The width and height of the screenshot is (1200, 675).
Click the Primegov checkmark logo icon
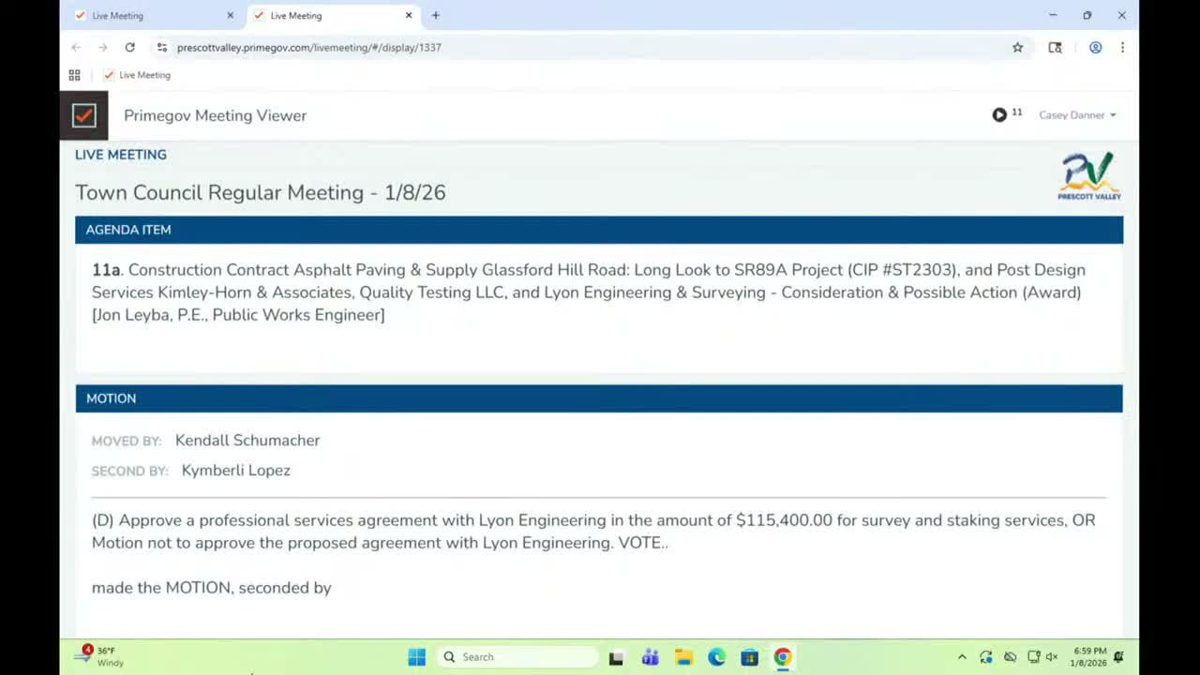click(x=84, y=115)
